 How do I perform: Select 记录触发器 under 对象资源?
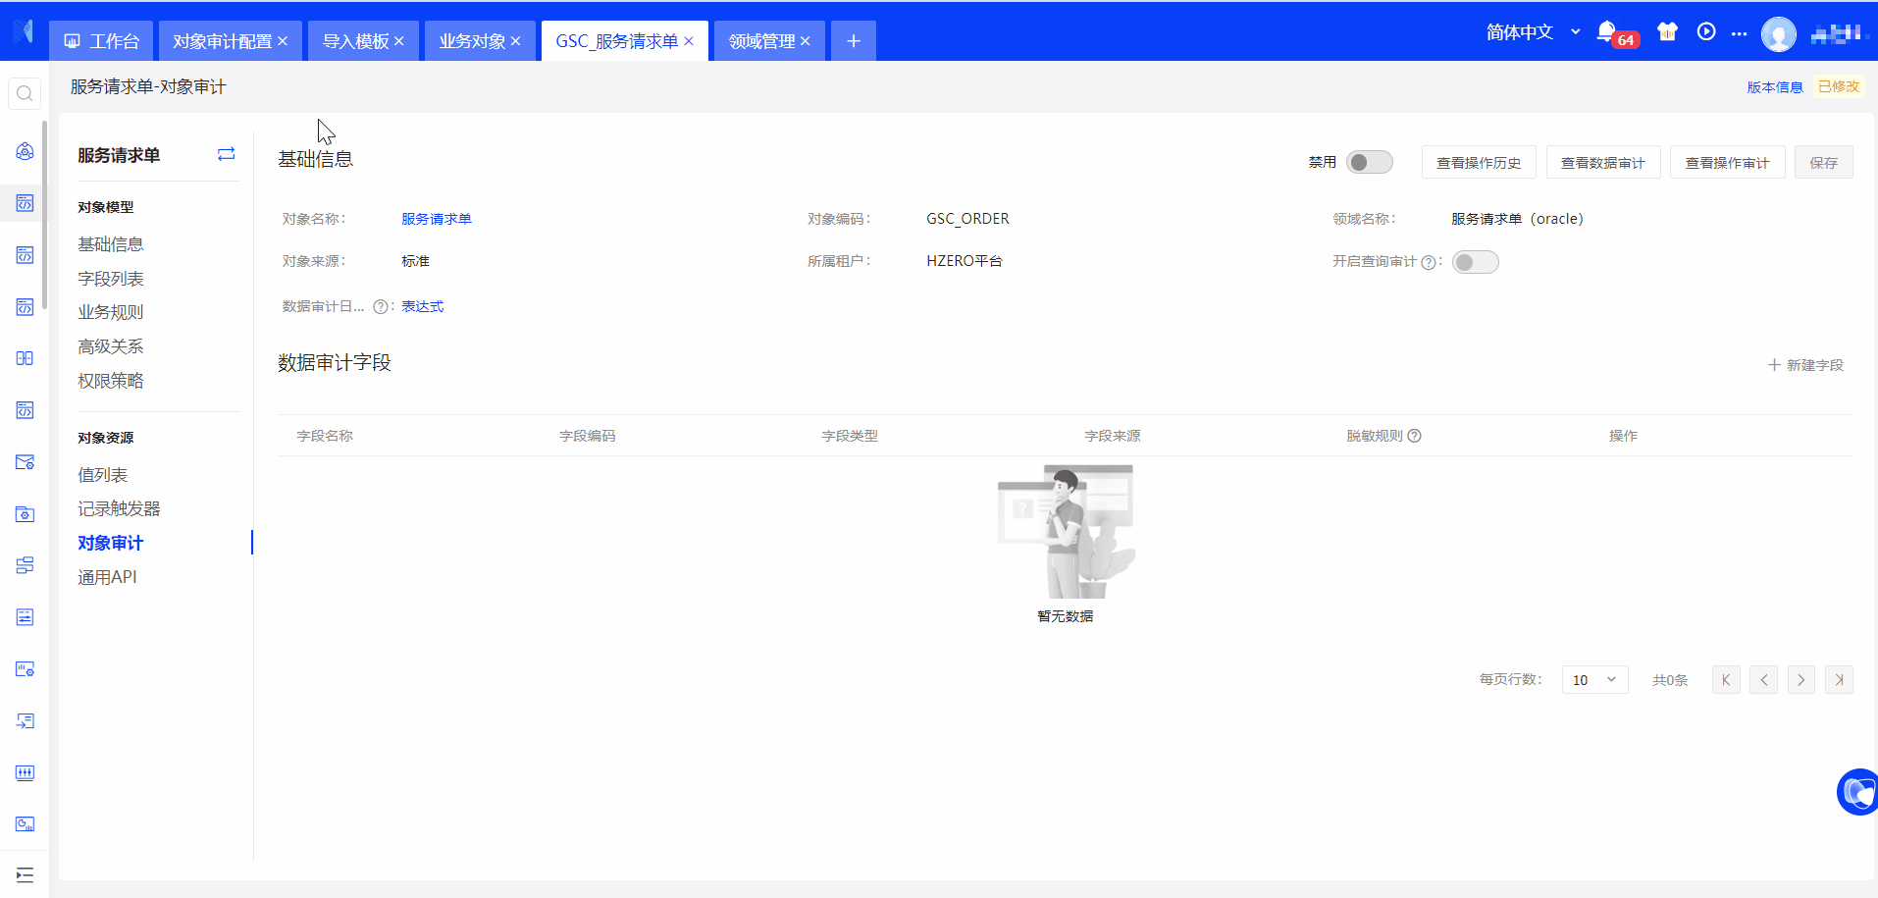pyautogui.click(x=119, y=508)
